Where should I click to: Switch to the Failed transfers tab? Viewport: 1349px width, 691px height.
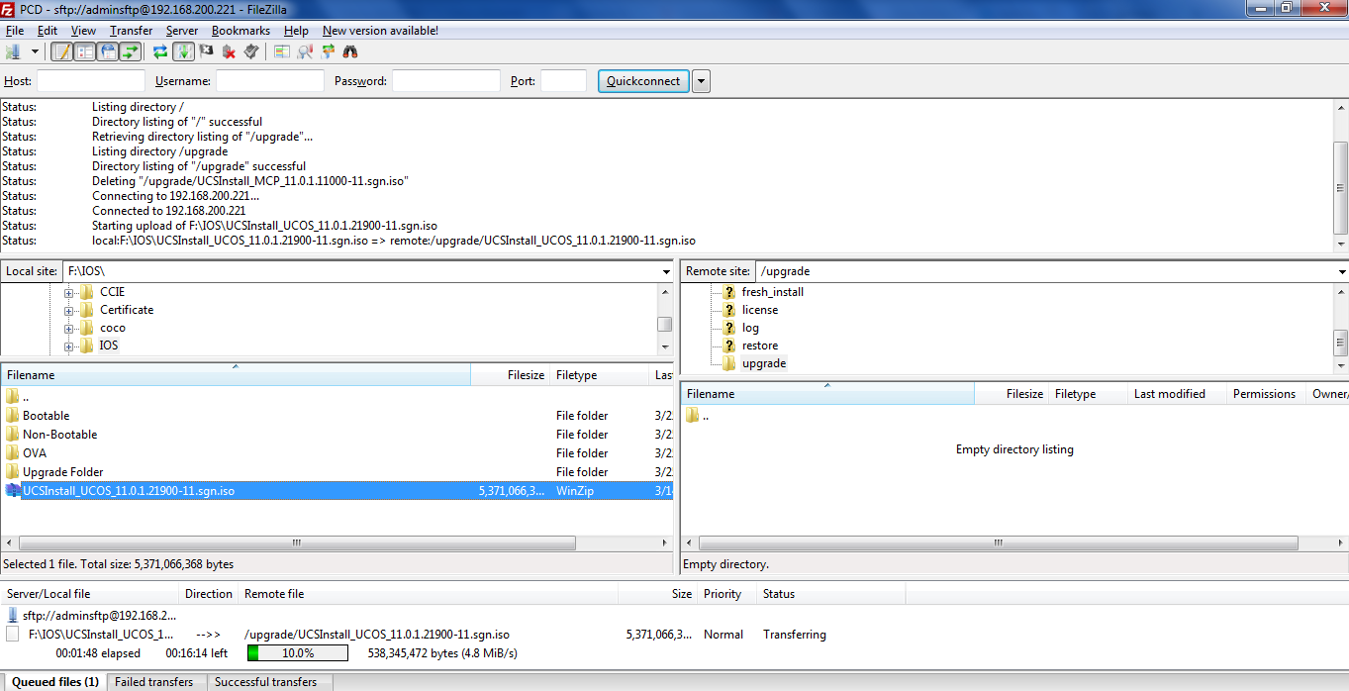click(x=153, y=682)
